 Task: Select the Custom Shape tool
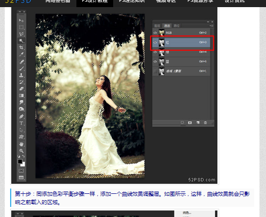[21, 136]
